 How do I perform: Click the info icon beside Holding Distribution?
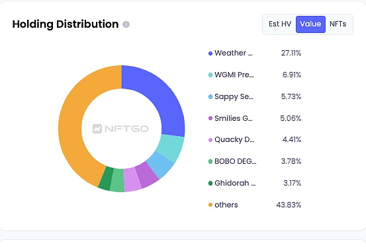(126, 24)
